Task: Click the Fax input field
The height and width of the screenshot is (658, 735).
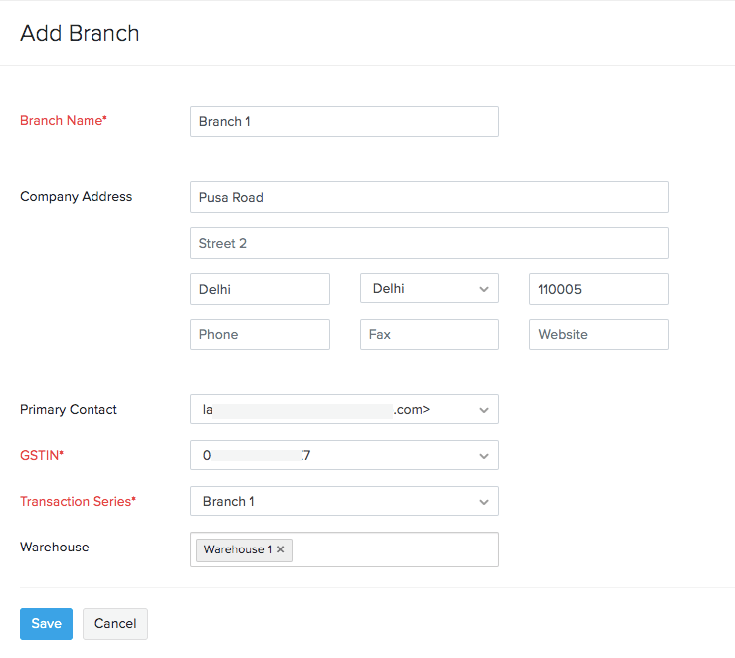Action: (x=429, y=334)
